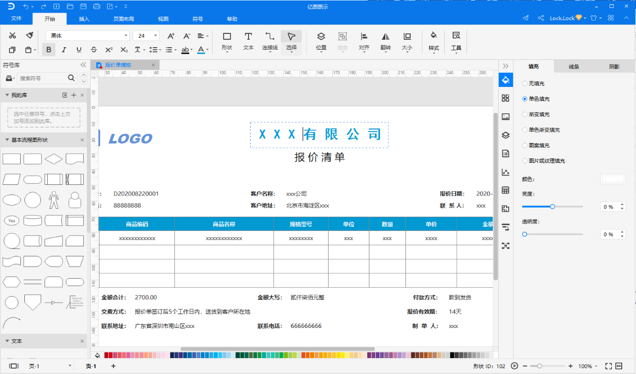The image size is (636, 374).
Task: Decrease font size with A- icon
Action: coord(187,36)
